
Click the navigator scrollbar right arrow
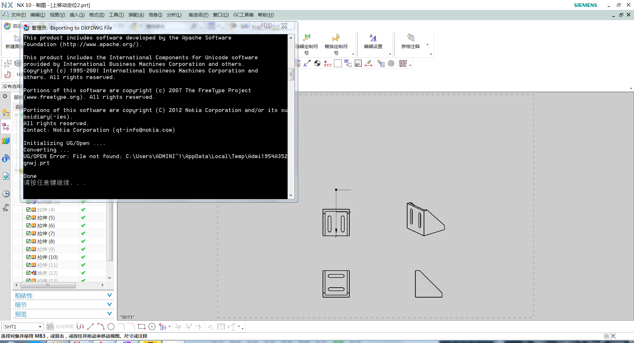[x=103, y=285]
